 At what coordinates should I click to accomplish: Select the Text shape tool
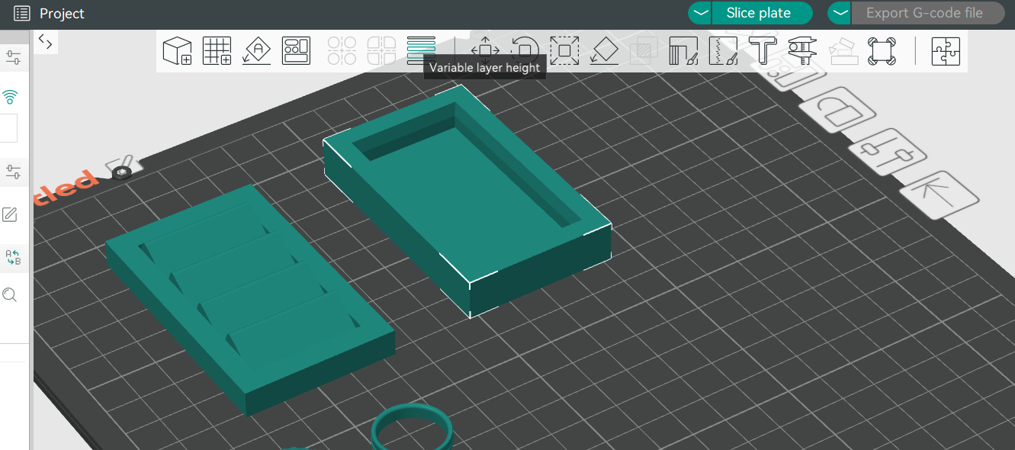coord(763,51)
